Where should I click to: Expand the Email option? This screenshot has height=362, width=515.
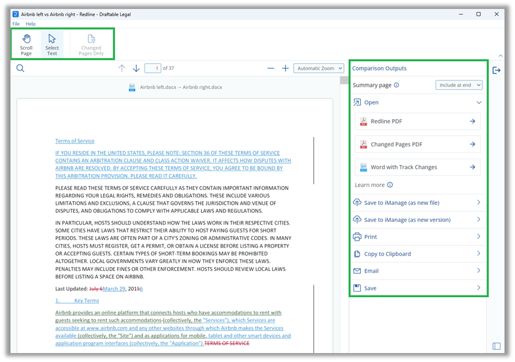click(418, 271)
